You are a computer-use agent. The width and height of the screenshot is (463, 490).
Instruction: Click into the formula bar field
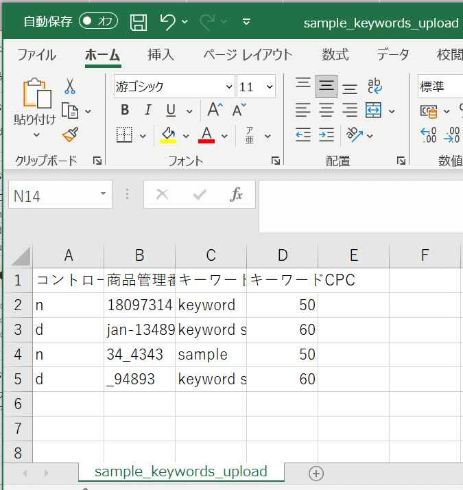pos(361,207)
